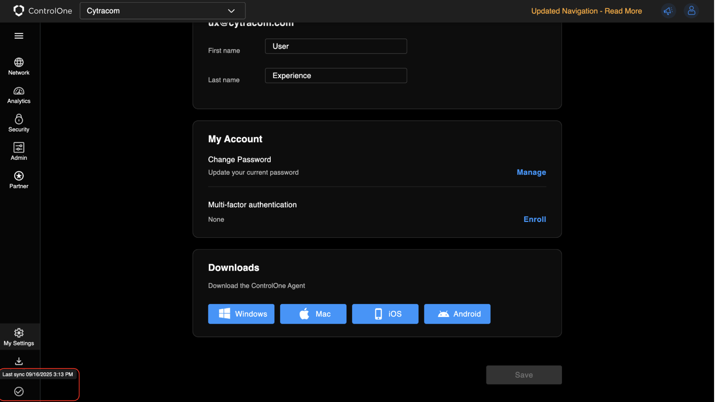Viewport: 716px width, 402px height.
Task: Click the download icon in sidebar
Action: point(19,361)
